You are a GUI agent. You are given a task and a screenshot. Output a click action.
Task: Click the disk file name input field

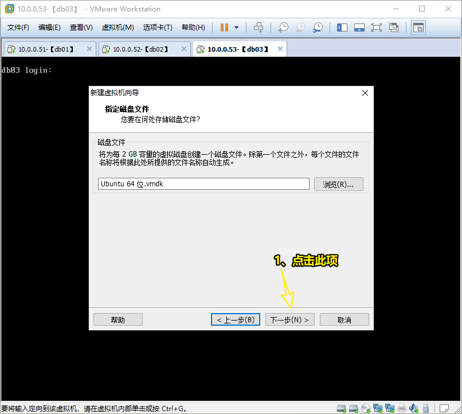pyautogui.click(x=203, y=184)
